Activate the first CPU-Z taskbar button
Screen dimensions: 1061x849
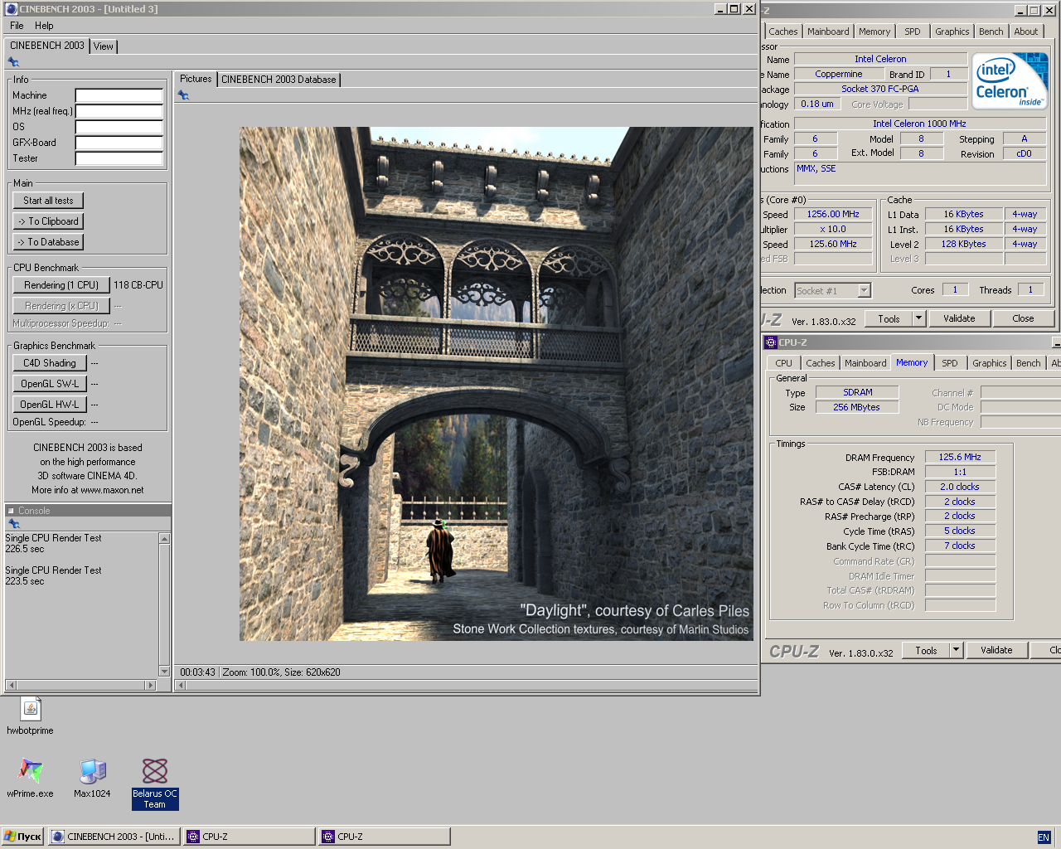250,837
